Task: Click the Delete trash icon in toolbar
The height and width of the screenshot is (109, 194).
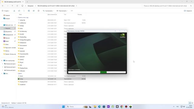Action: coord(38,11)
